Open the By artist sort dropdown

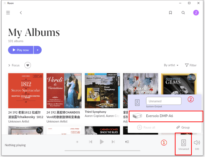171,65
